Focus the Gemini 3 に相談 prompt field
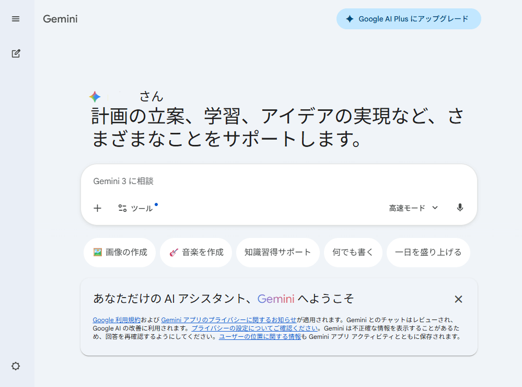Screen dimensions: 522x387 (x=279, y=181)
